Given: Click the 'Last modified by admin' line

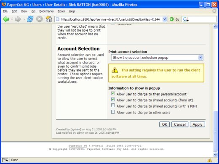Looking at the screenshot, I should click(x=88, y=132).
